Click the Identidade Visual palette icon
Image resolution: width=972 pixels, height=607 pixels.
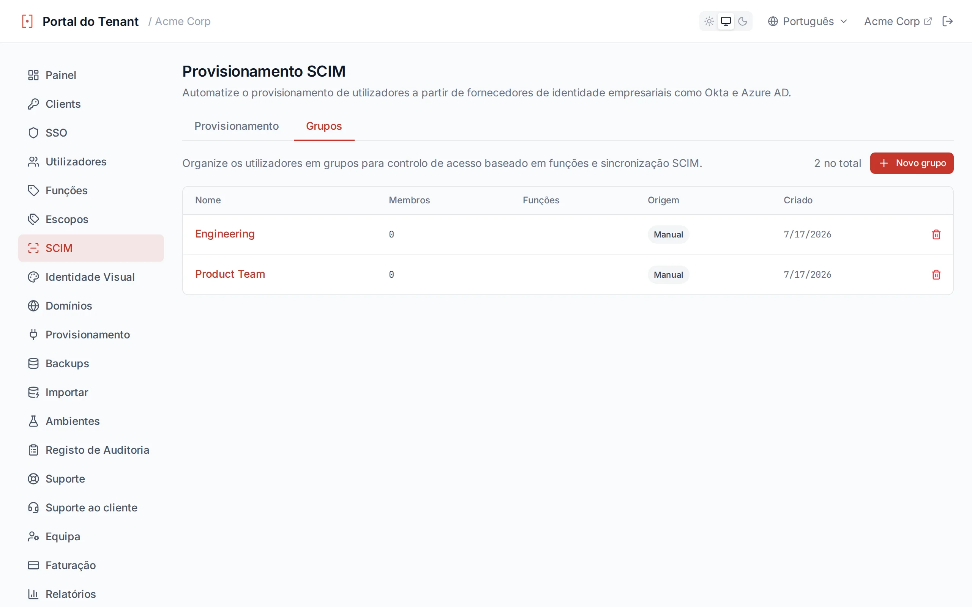coord(33,277)
